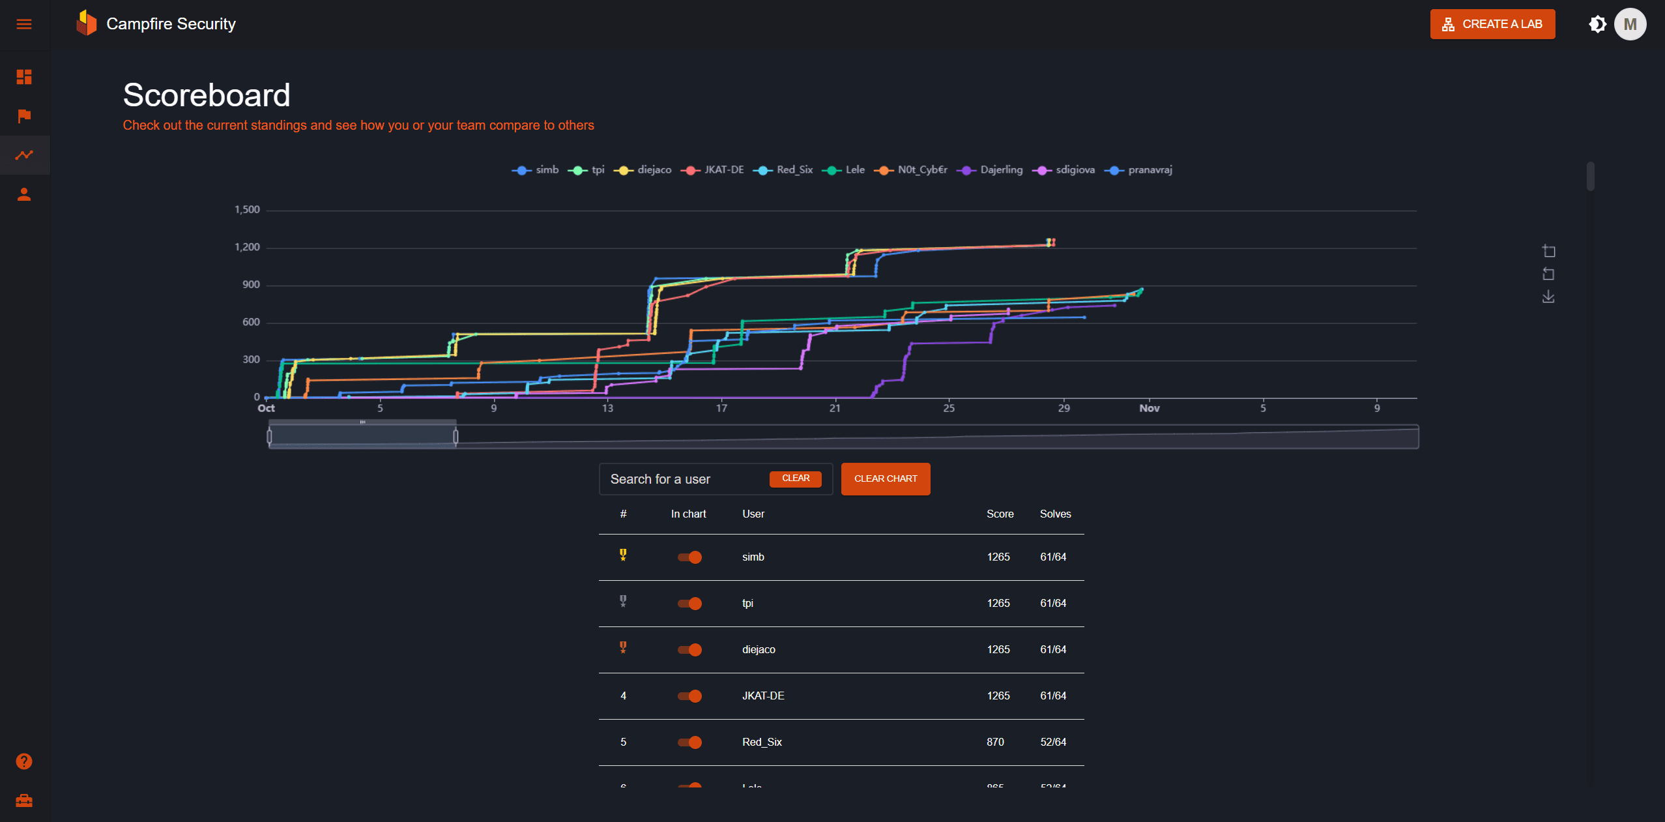1665x822 pixels.
Task: Open the toolbox icon in sidebar
Action: click(24, 800)
